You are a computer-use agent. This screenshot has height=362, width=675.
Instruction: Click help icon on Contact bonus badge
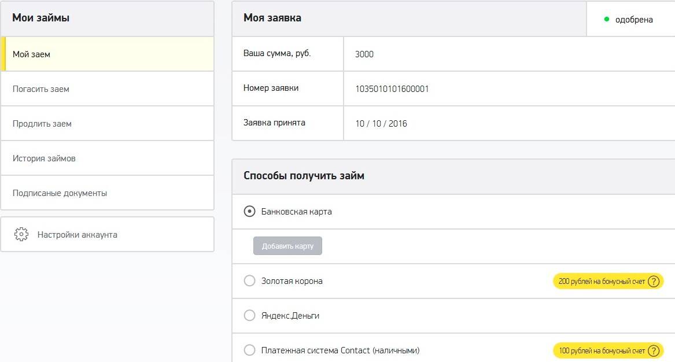point(654,351)
